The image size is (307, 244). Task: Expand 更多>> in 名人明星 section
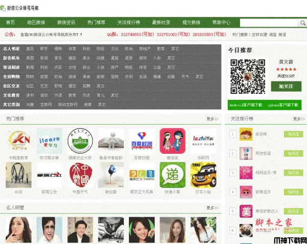(212, 208)
